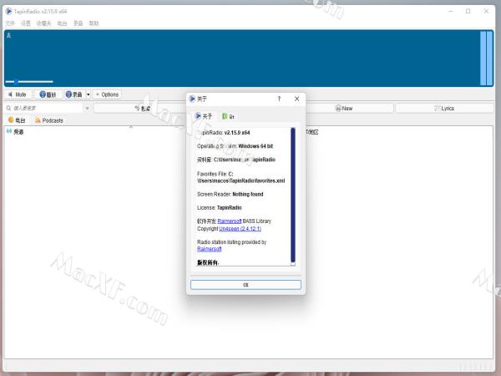Select the 关于 tab in the About dialog
Screen dimensions: 501x376
203,116
